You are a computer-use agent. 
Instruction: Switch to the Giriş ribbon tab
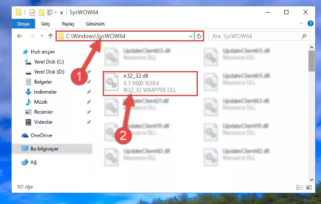(x=45, y=24)
